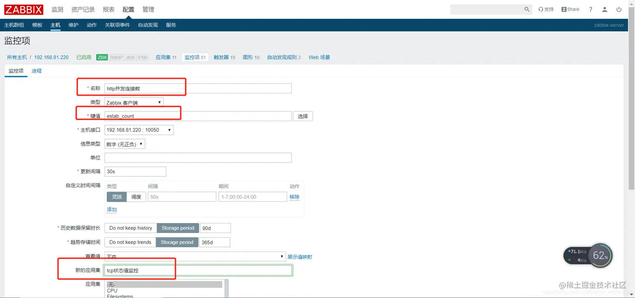The height and width of the screenshot is (298, 635).
Task: Go to 维护 submenu
Action: [73, 25]
